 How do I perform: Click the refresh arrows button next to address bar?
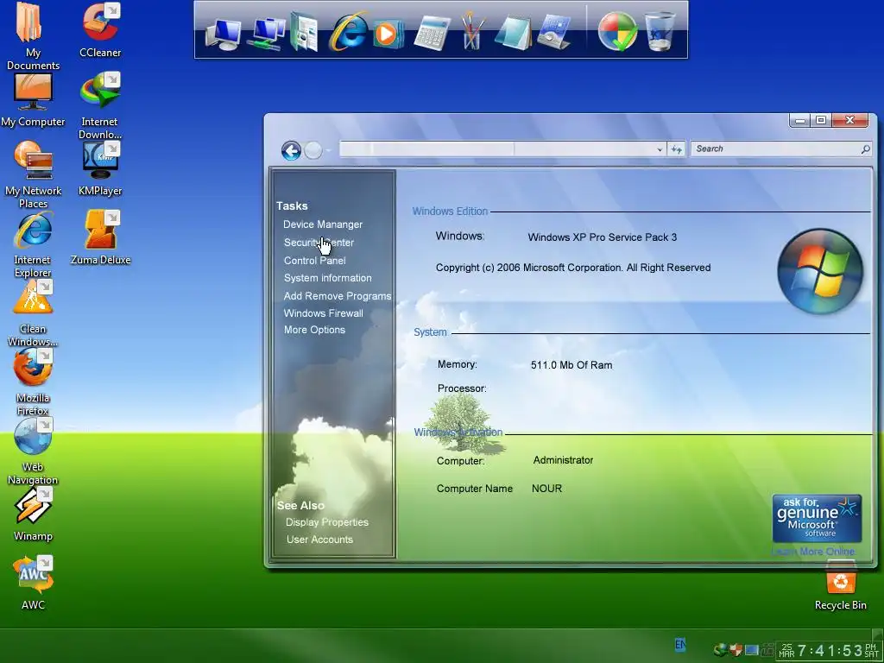pos(677,149)
